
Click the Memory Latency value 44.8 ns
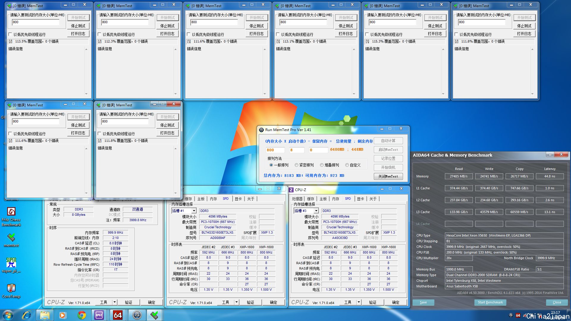550,176
